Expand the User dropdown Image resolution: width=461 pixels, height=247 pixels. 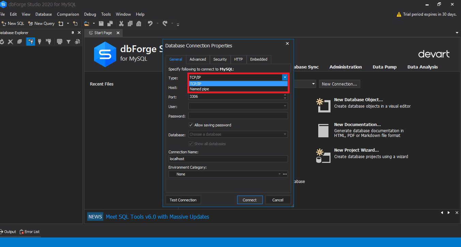pos(285,106)
